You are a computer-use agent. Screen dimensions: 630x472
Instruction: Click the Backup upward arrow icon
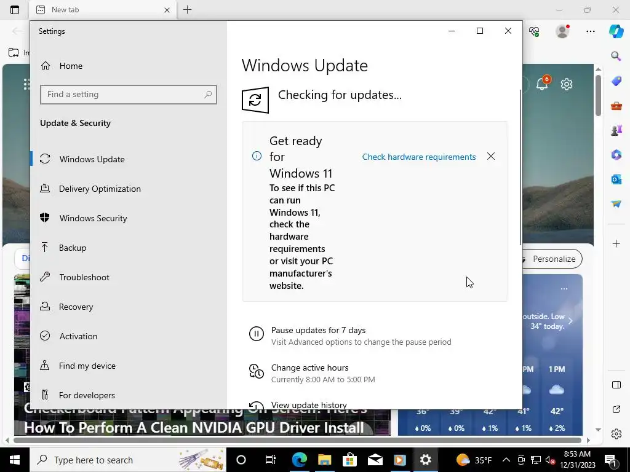coord(44,247)
